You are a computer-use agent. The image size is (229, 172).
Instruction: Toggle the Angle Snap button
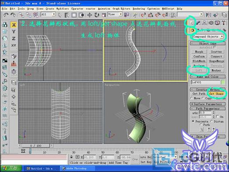point(150,15)
